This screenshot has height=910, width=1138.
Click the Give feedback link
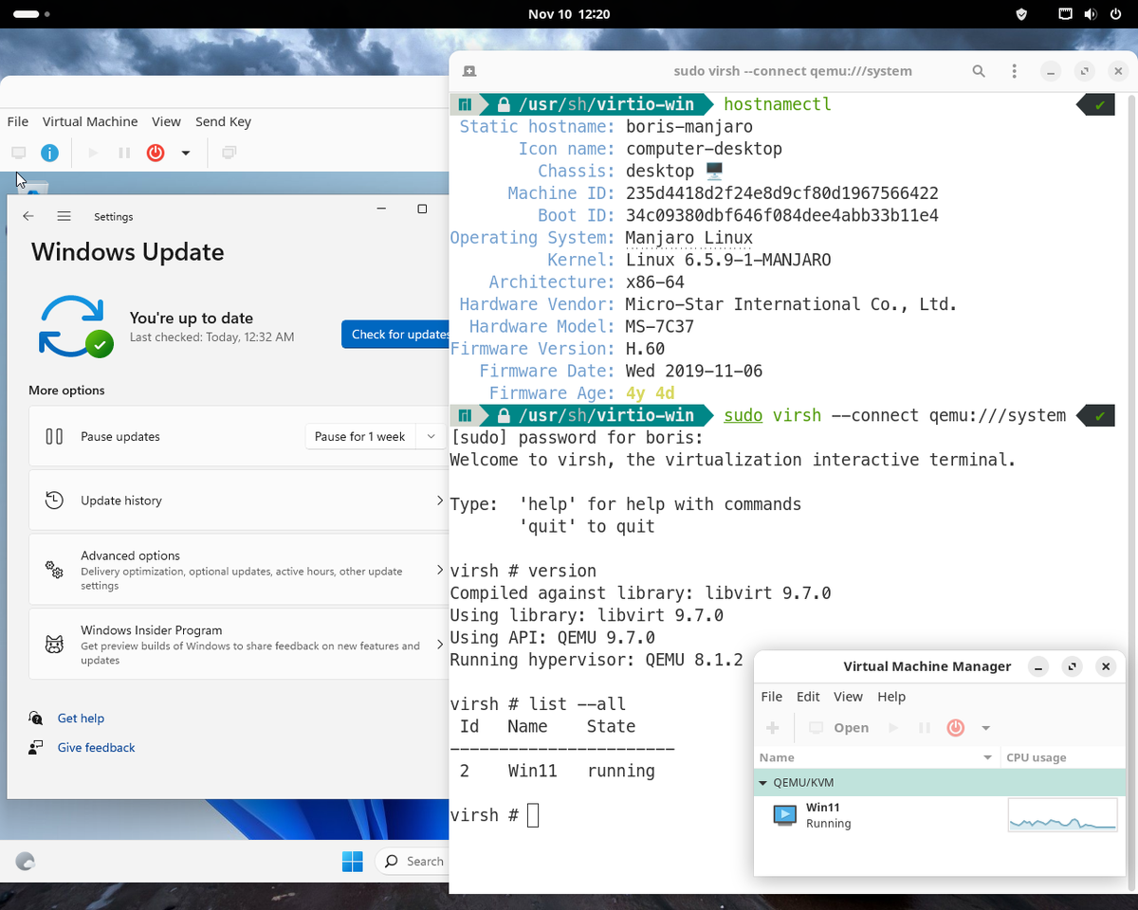pos(96,748)
